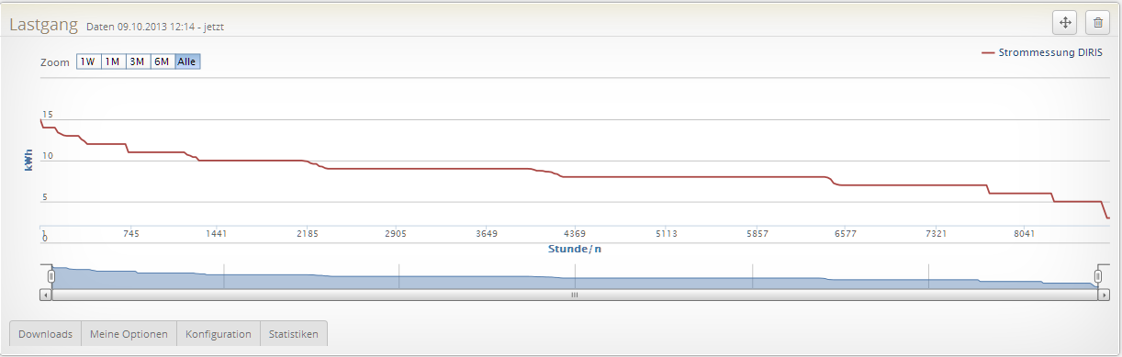Click the move widget crosshair icon
Screen dimensions: 1122x357
pyautogui.click(x=1065, y=23)
